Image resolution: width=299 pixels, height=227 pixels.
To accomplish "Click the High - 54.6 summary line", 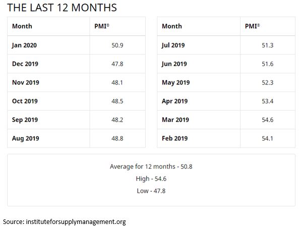I will tap(151, 179).
